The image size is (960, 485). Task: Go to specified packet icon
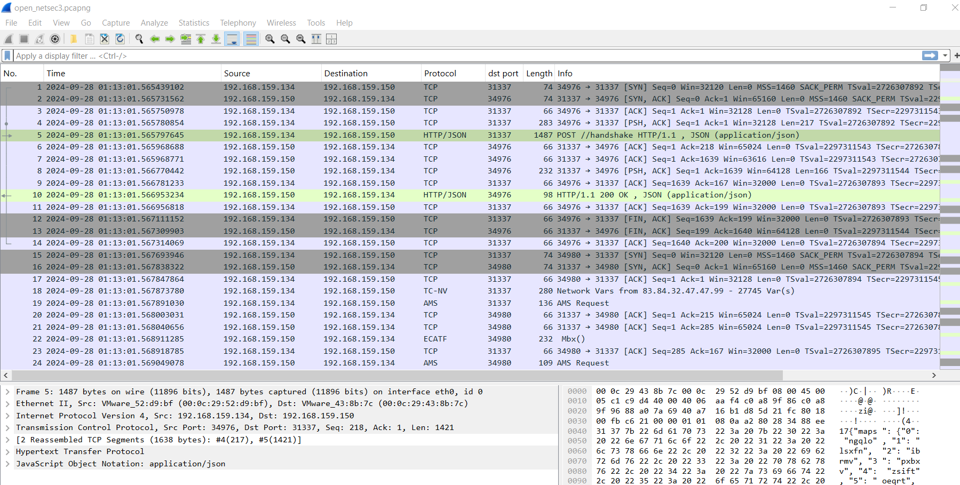pos(186,39)
